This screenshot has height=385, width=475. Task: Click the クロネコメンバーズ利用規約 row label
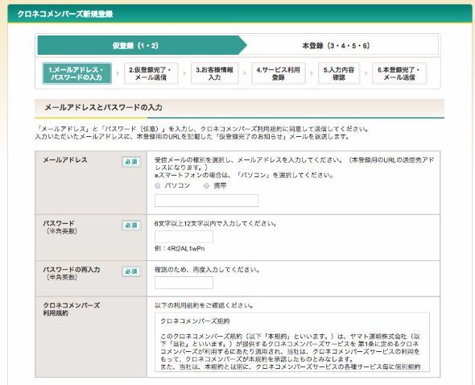[72, 309]
